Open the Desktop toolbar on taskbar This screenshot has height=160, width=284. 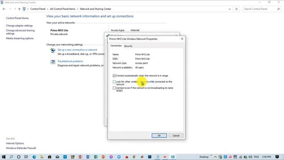(x=204, y=157)
